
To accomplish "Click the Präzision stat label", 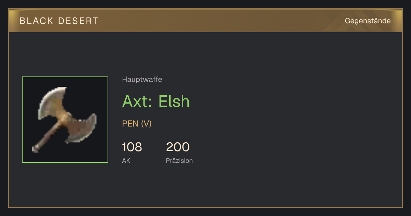I will pyautogui.click(x=179, y=160).
